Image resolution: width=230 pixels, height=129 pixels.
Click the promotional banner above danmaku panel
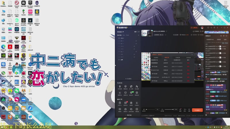(x=216, y=32)
